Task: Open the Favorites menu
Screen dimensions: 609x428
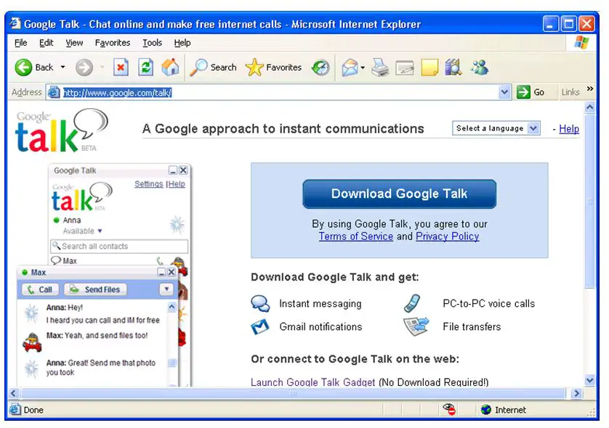Action: point(113,43)
